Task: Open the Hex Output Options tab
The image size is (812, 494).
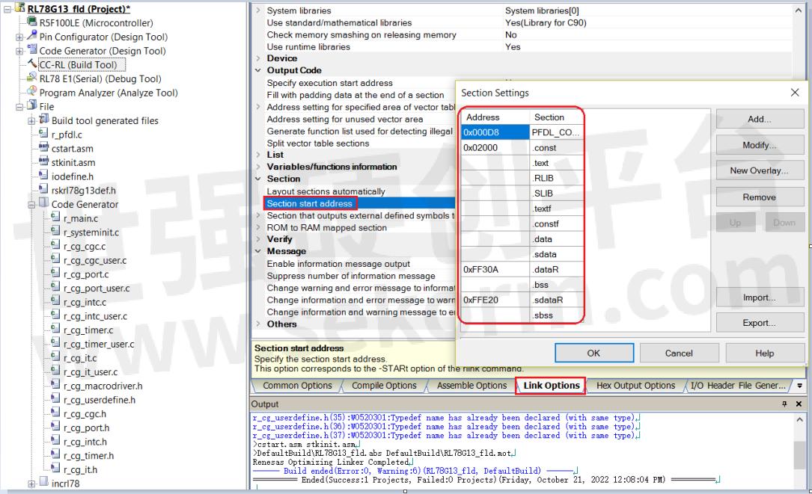Action: [x=635, y=386]
